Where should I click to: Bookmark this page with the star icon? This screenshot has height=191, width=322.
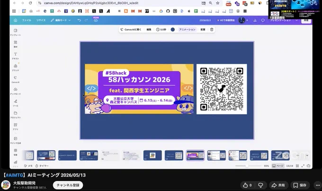[x=218, y=3]
